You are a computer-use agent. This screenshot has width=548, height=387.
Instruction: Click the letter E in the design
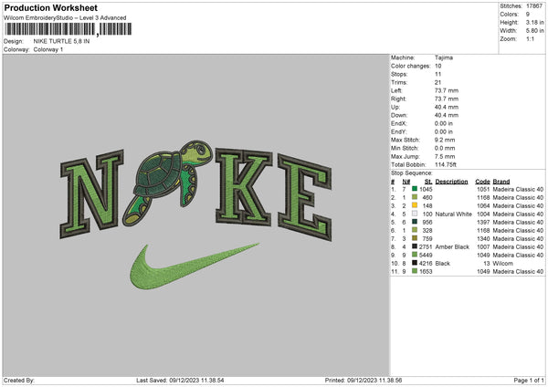(305, 197)
